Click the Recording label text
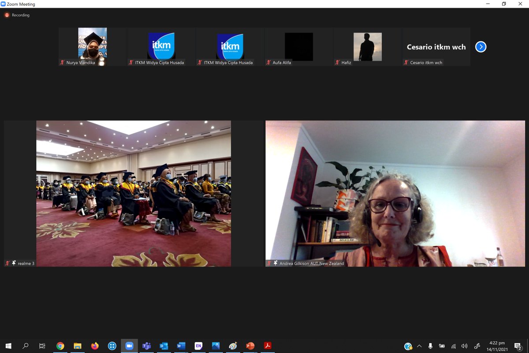529x353 pixels. [21, 15]
